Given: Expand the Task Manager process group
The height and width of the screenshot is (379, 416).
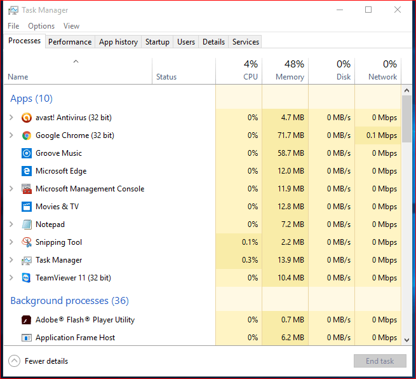Looking at the screenshot, I should pyautogui.click(x=11, y=259).
